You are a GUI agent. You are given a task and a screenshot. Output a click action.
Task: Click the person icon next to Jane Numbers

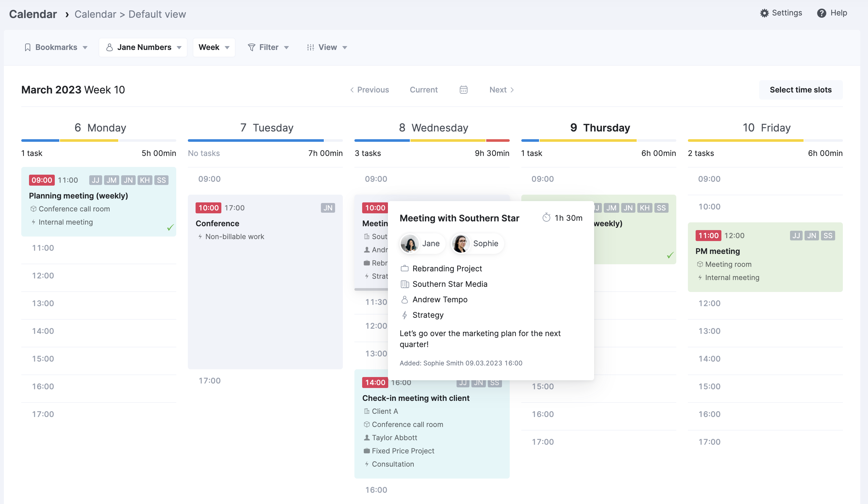pos(110,47)
